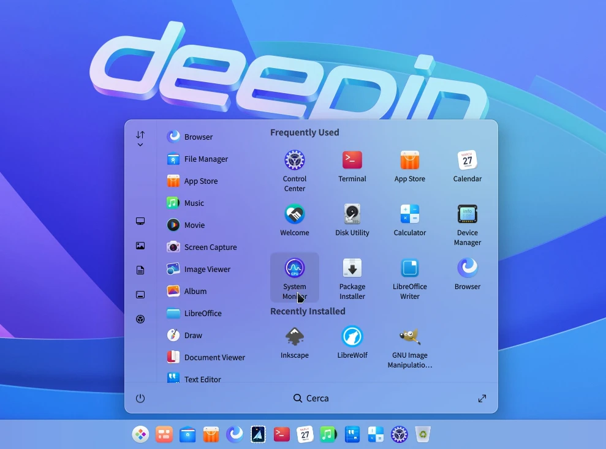Select Screen Capture in the app list
The height and width of the screenshot is (449, 606).
pos(211,247)
